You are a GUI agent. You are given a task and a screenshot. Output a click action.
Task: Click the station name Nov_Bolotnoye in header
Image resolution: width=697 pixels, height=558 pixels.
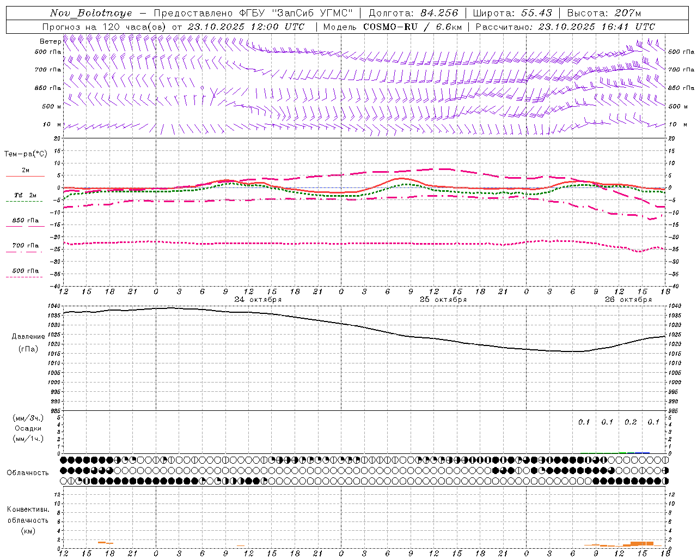(91, 13)
